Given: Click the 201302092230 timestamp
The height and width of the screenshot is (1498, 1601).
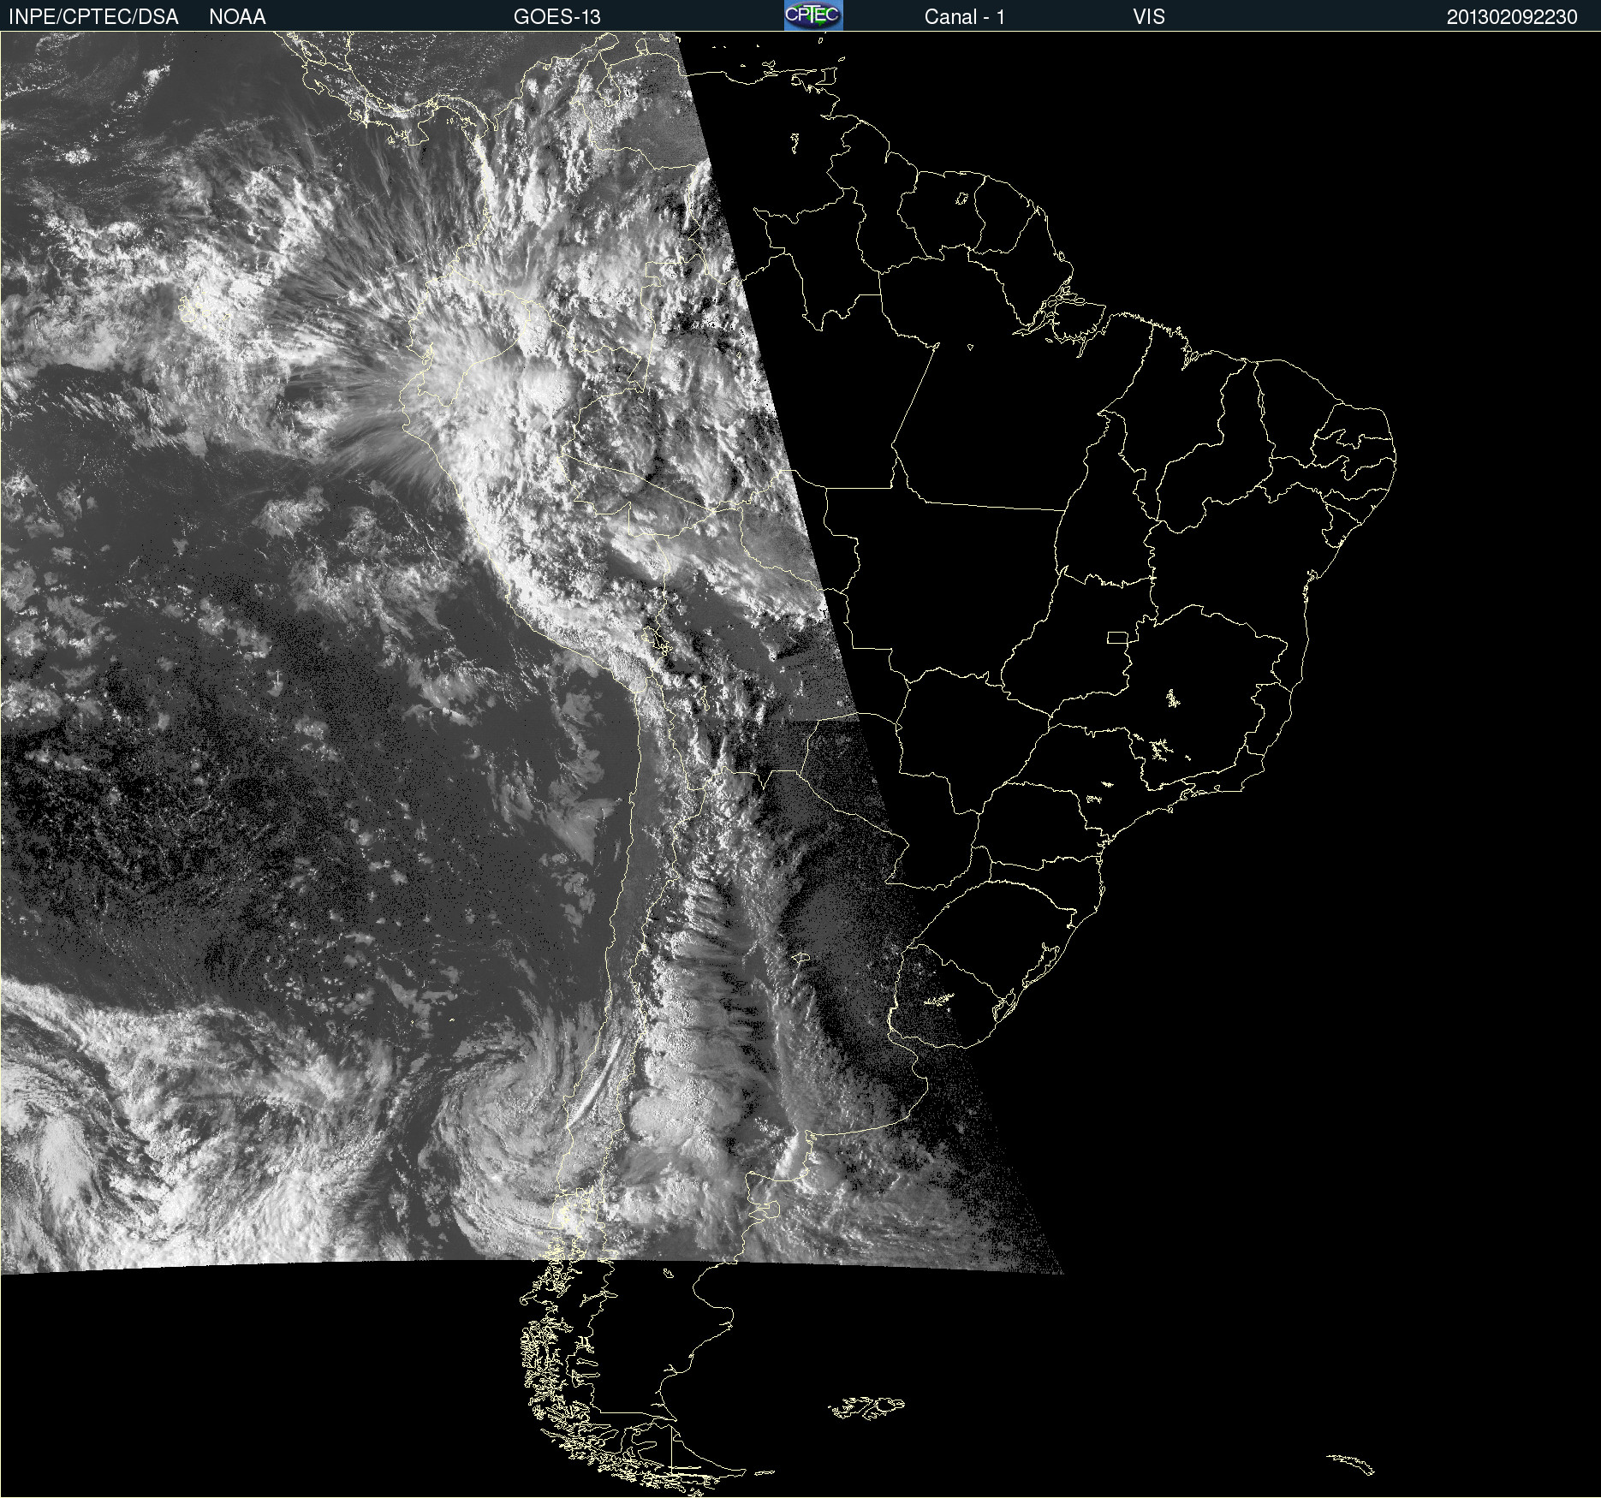Looking at the screenshot, I should pyautogui.click(x=1512, y=17).
